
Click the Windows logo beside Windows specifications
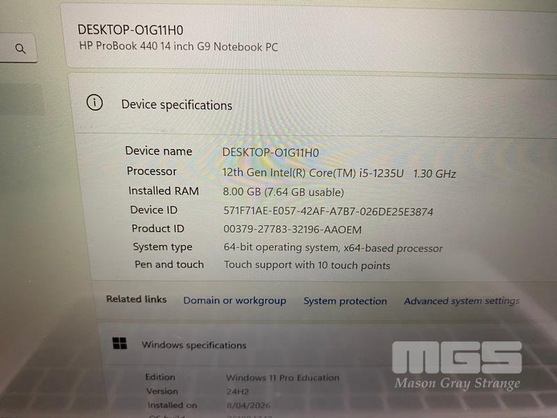click(x=120, y=343)
